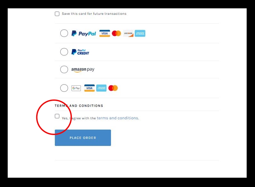255x187 pixels.
Task: Click the Amazon Pay logo
Action: [x=83, y=70]
